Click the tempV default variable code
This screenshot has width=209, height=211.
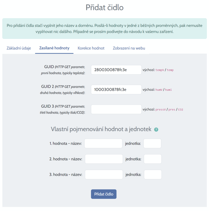coord(160,70)
